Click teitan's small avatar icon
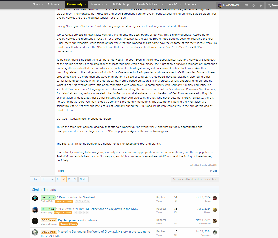 point(215,198)
